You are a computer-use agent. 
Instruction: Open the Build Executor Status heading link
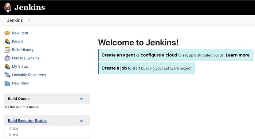click(27, 121)
